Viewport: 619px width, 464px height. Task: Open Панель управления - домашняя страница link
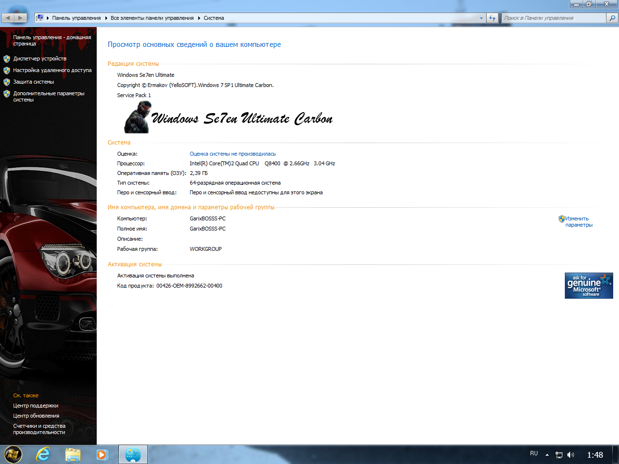pos(52,41)
